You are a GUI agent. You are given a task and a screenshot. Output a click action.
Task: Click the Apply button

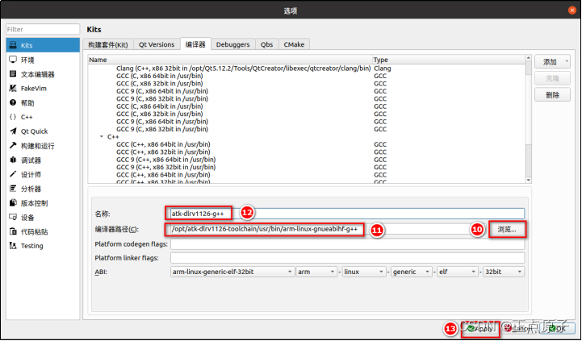[x=481, y=328]
